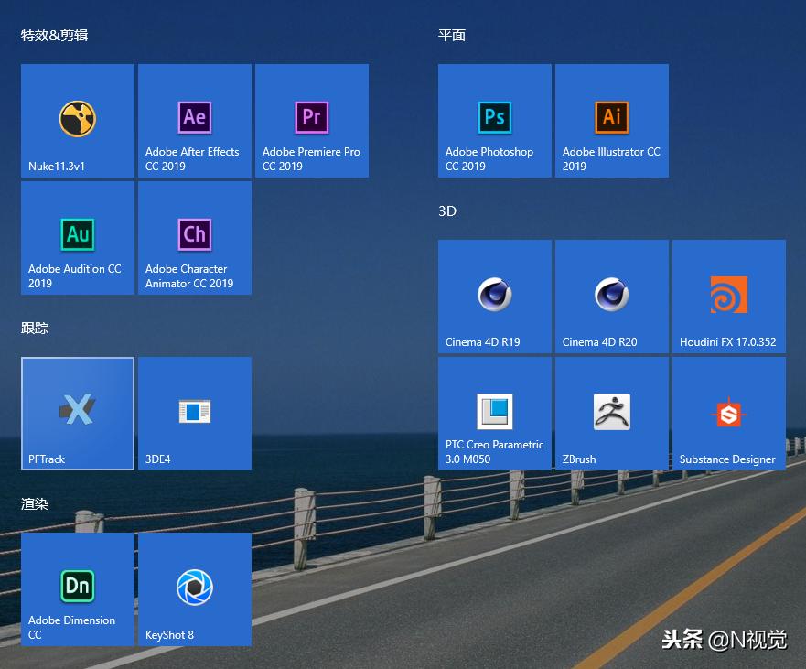This screenshot has height=669, width=806.
Task: Open PTC Creo Parametric 3.0 M050
Action: [x=495, y=414]
